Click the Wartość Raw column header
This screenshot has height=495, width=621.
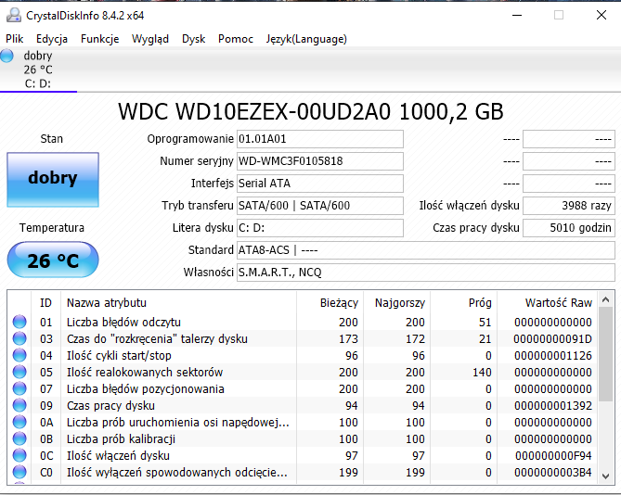click(x=548, y=303)
